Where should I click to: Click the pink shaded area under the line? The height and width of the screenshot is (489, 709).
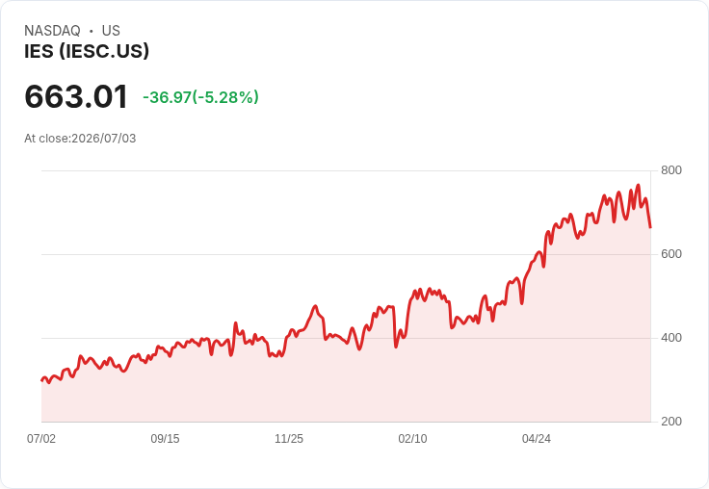[x=346, y=389]
